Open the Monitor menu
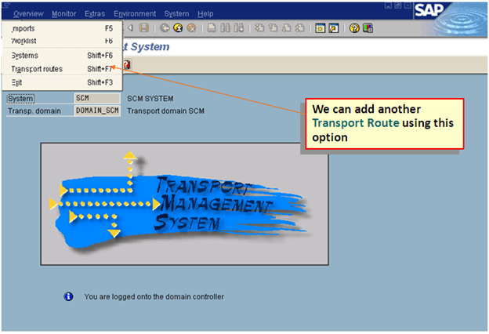The width and height of the screenshot is (489, 334). point(64,14)
